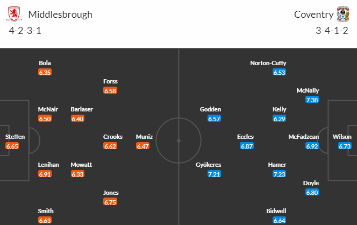This screenshot has width=357, height=225.
Task: Select McNally's 7.38 rating badge
Action: click(x=312, y=100)
